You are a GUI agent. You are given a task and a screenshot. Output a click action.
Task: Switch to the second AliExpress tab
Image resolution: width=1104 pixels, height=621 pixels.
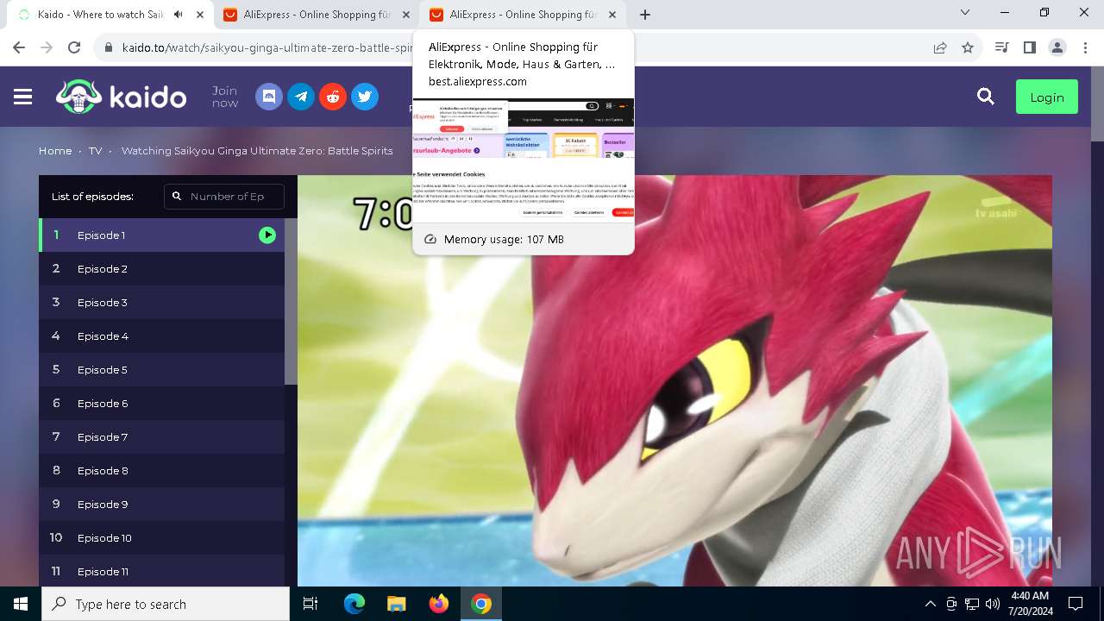pyautogui.click(x=315, y=15)
